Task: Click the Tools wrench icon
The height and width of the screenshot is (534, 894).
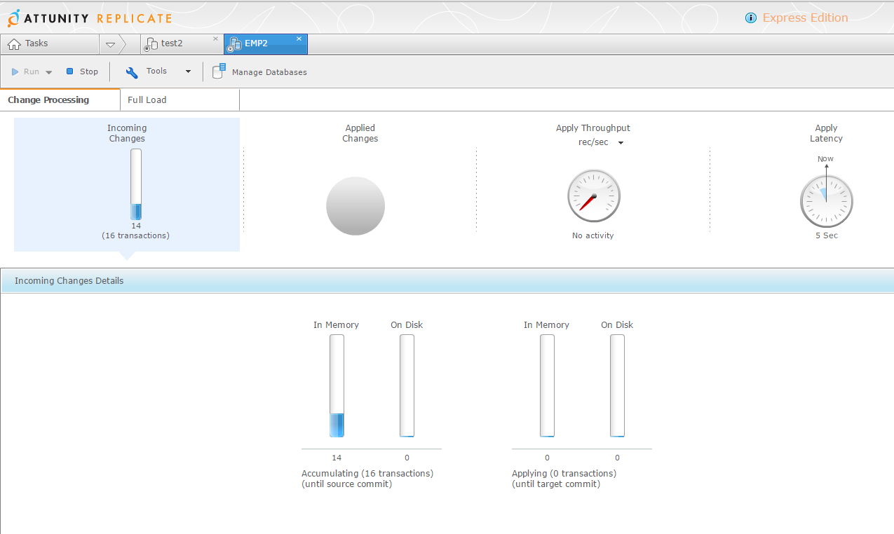Action: 132,72
